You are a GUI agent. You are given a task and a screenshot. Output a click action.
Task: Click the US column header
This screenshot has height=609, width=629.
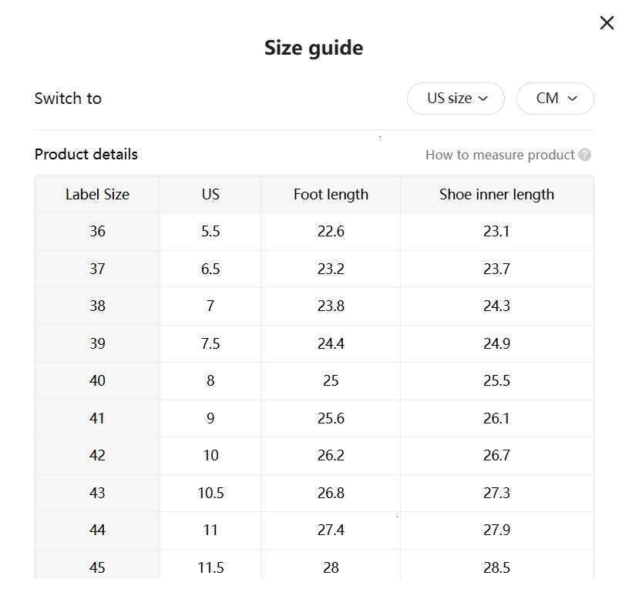pyautogui.click(x=210, y=195)
